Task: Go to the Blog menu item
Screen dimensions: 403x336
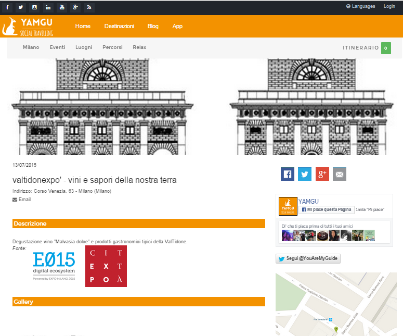Action: coord(153,26)
